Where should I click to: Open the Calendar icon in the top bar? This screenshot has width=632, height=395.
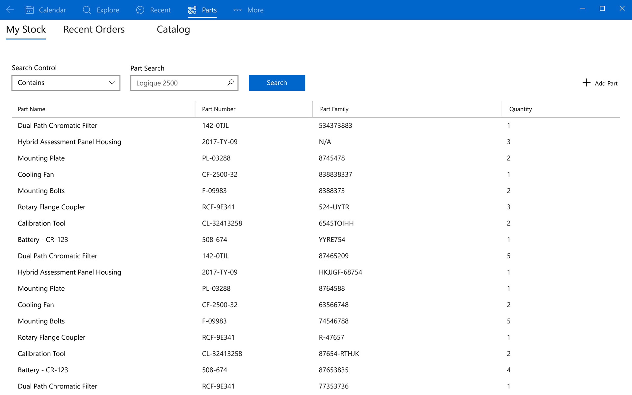pyautogui.click(x=30, y=10)
